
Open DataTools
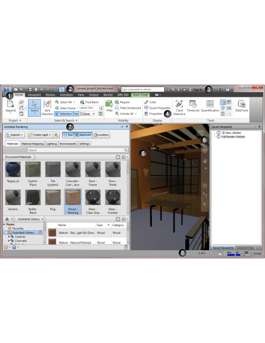(x=242, y=106)
